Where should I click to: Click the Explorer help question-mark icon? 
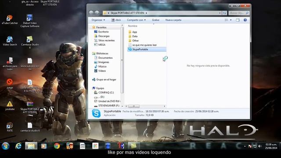[245, 20]
